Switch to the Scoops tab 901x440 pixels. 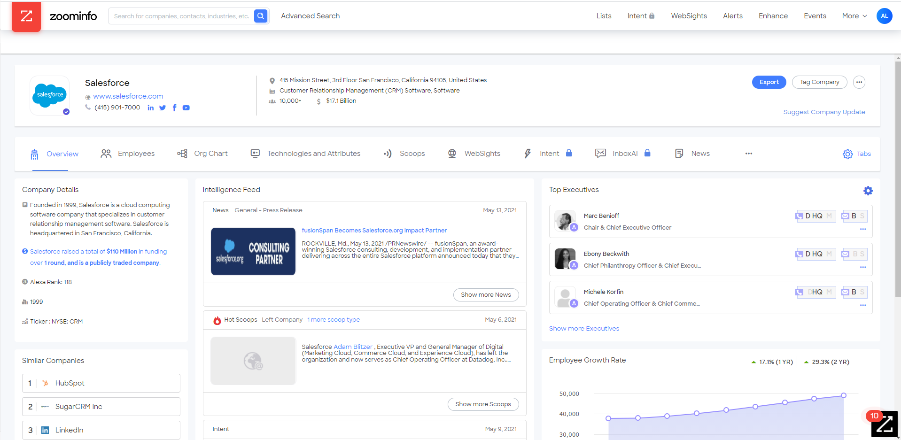404,154
